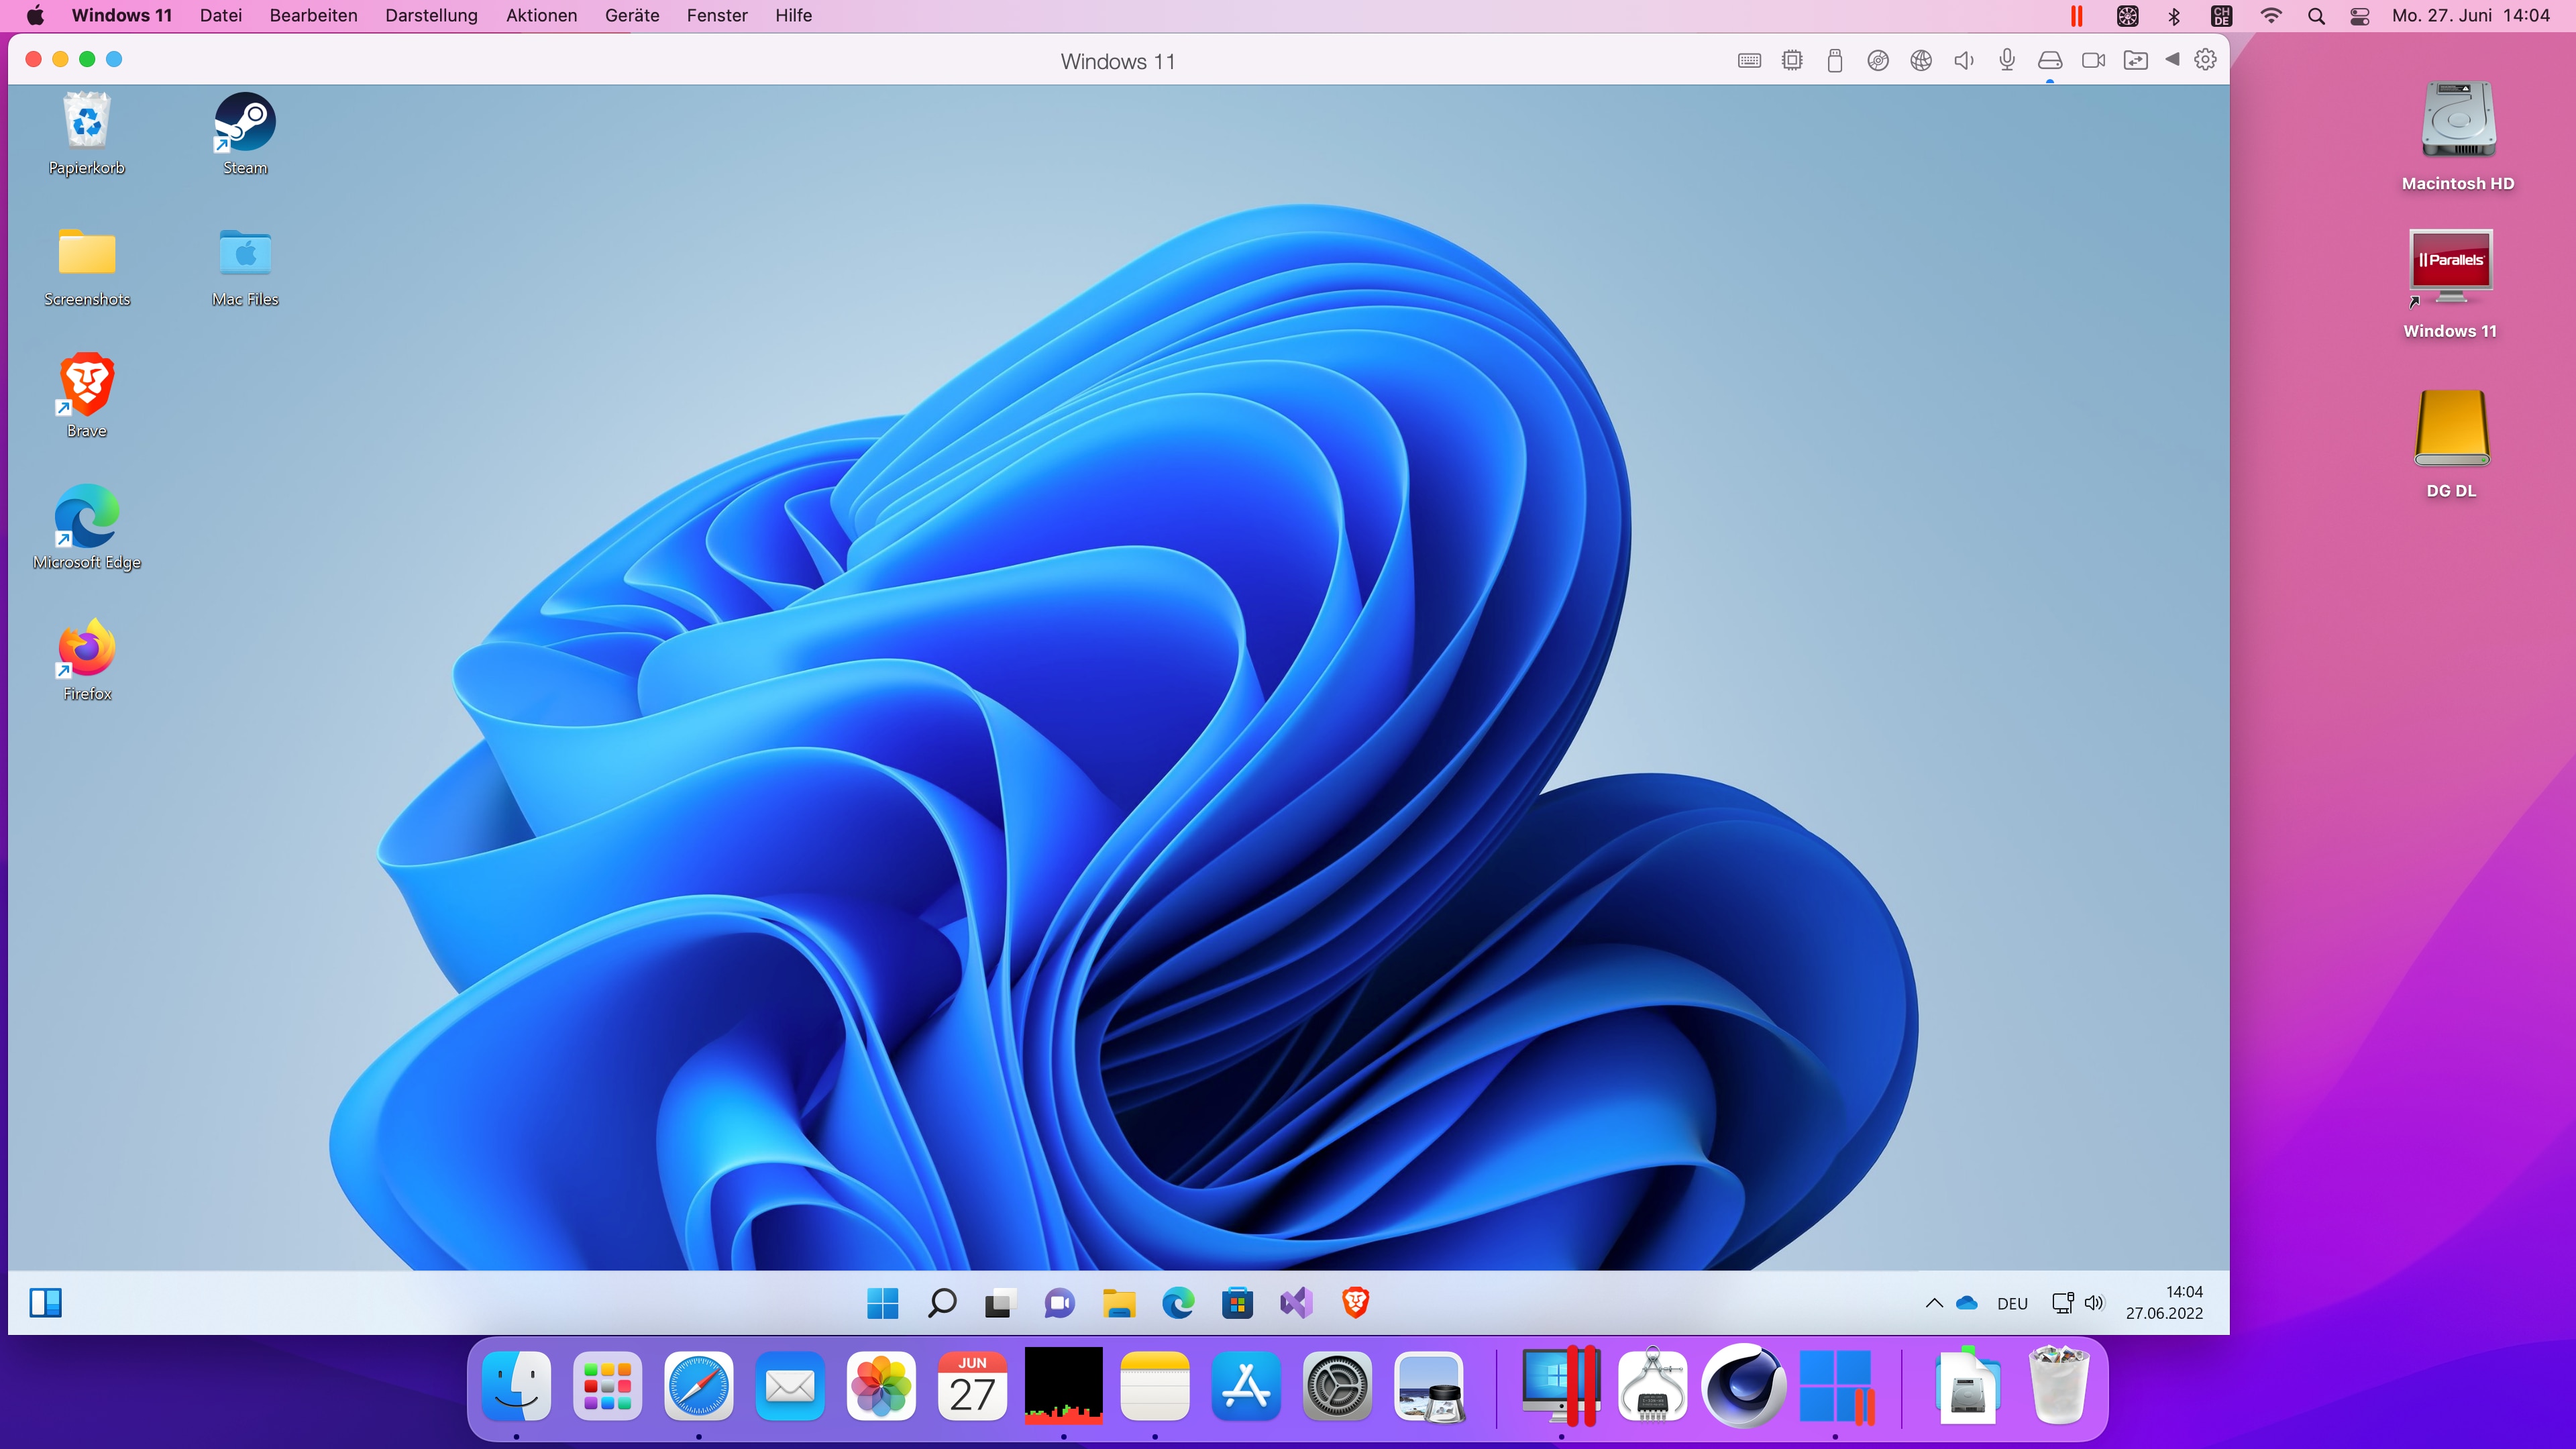
Task: Click the Windows Start button
Action: click(x=882, y=1303)
